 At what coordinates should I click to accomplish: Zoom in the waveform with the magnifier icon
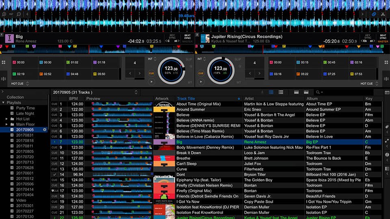coord(4,14)
